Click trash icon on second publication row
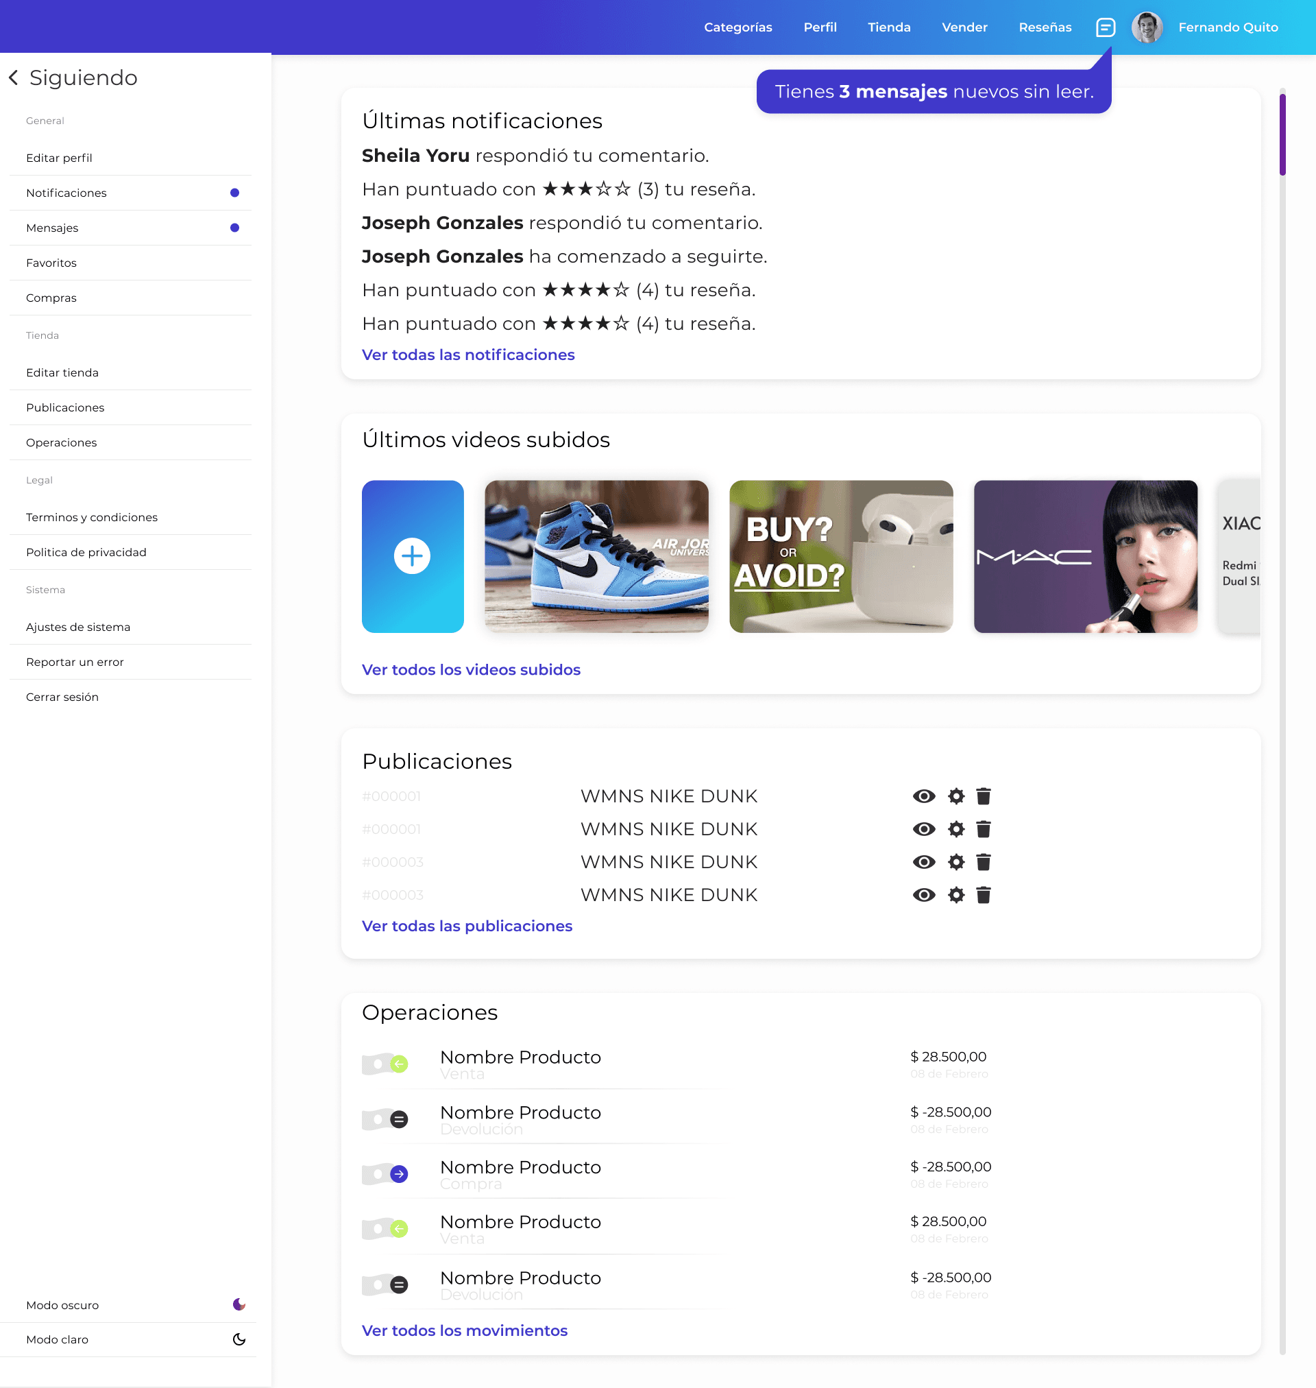The image size is (1316, 1388). 983,828
